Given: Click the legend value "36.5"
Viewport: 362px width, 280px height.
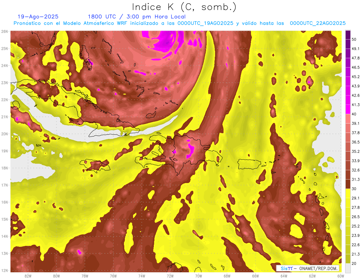Looking at the screenshot, I should pyautogui.click(x=355, y=142).
